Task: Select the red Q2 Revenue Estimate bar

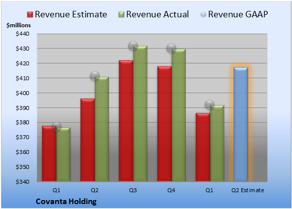Action: (88, 140)
